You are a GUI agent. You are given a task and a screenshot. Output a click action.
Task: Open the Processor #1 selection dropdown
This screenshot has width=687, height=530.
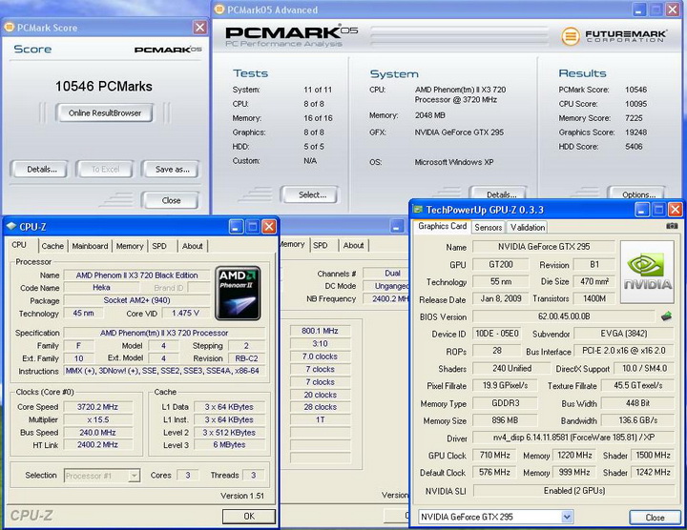135,476
